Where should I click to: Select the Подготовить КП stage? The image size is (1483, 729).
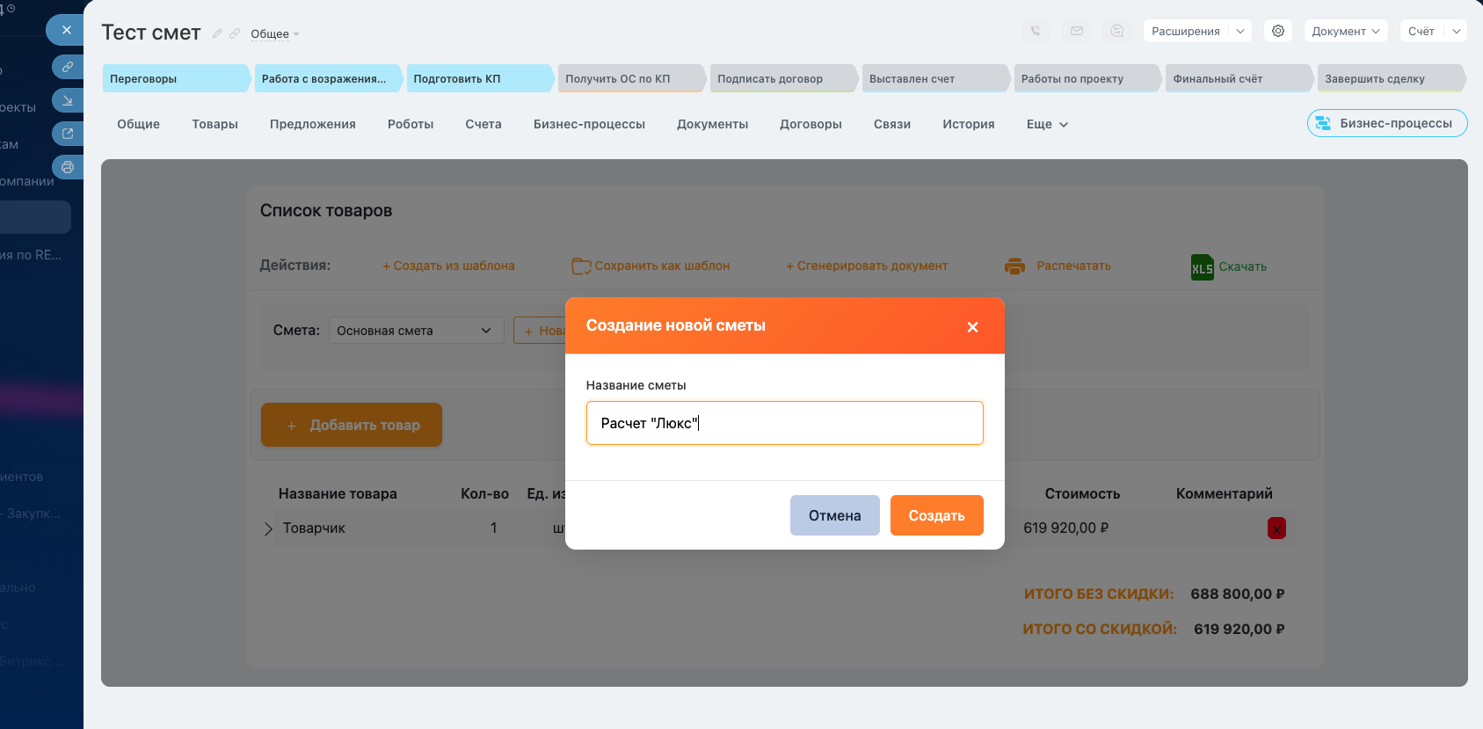point(480,78)
